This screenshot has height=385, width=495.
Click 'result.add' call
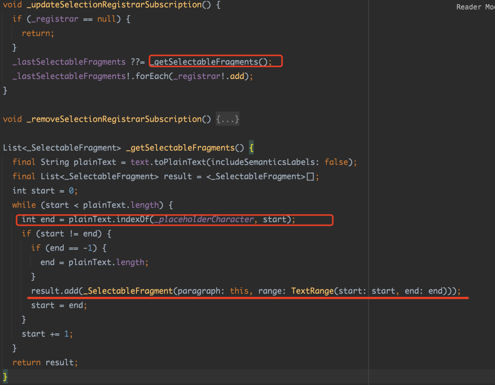[x=54, y=291]
